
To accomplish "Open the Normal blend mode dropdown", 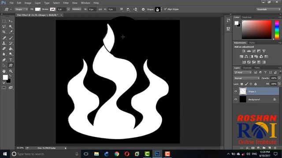I will pyautogui.click(x=247, y=78).
